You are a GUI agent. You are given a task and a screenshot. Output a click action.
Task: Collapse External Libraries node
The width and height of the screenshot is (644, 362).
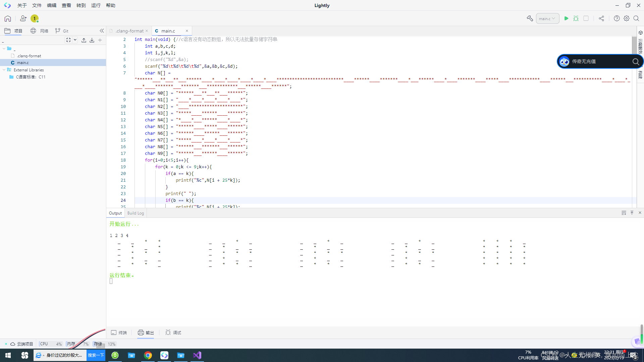(4, 70)
